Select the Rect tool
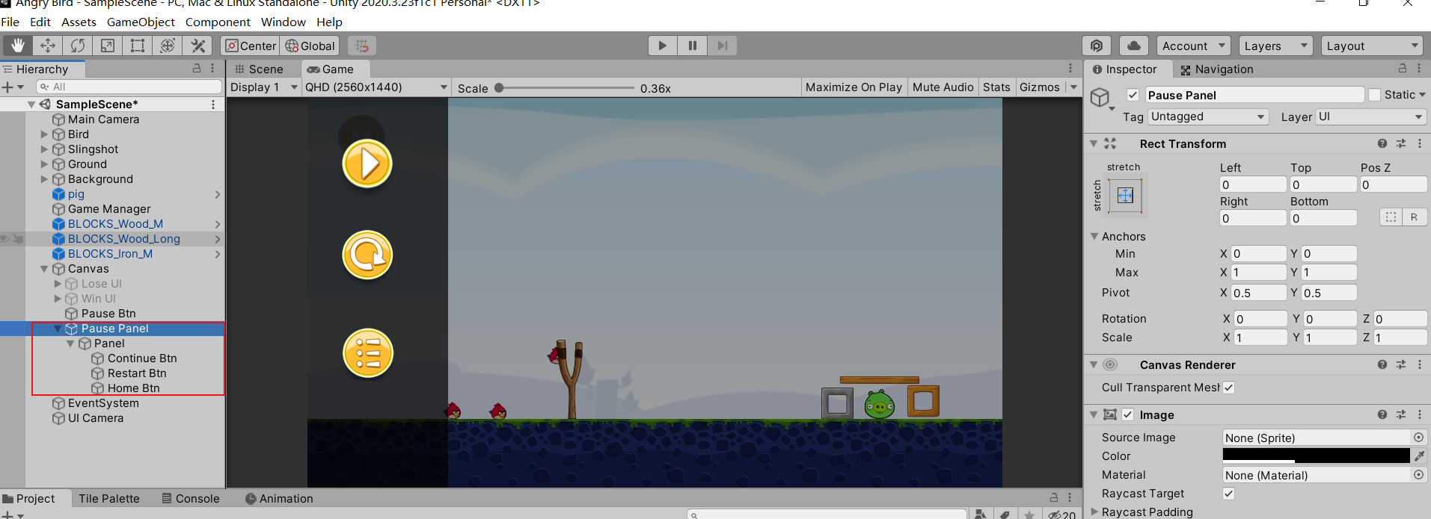1431x519 pixels. 138,46
